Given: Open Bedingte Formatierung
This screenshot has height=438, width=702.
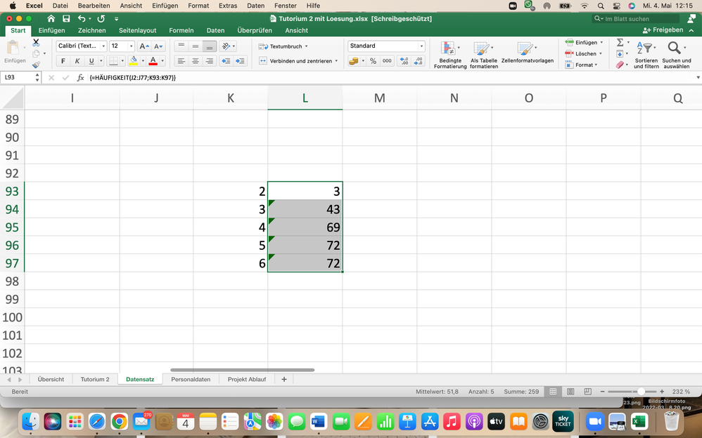Looking at the screenshot, I should pyautogui.click(x=450, y=55).
